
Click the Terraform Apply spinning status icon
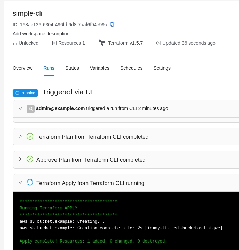(x=30, y=182)
